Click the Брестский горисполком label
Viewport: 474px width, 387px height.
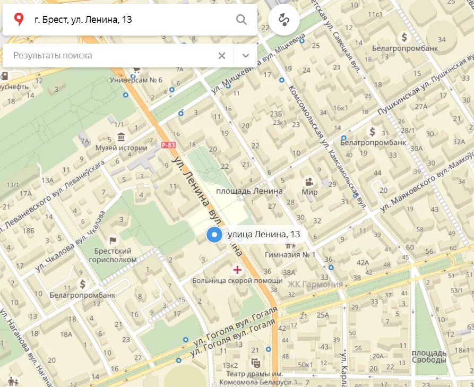[x=113, y=255]
